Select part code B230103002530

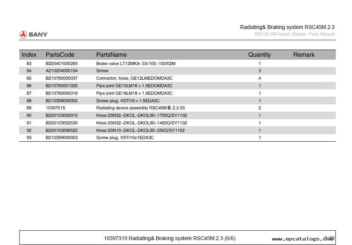coord(61,123)
